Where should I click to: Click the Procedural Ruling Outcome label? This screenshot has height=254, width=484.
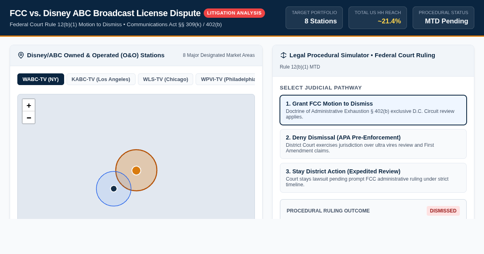pyautogui.click(x=328, y=211)
